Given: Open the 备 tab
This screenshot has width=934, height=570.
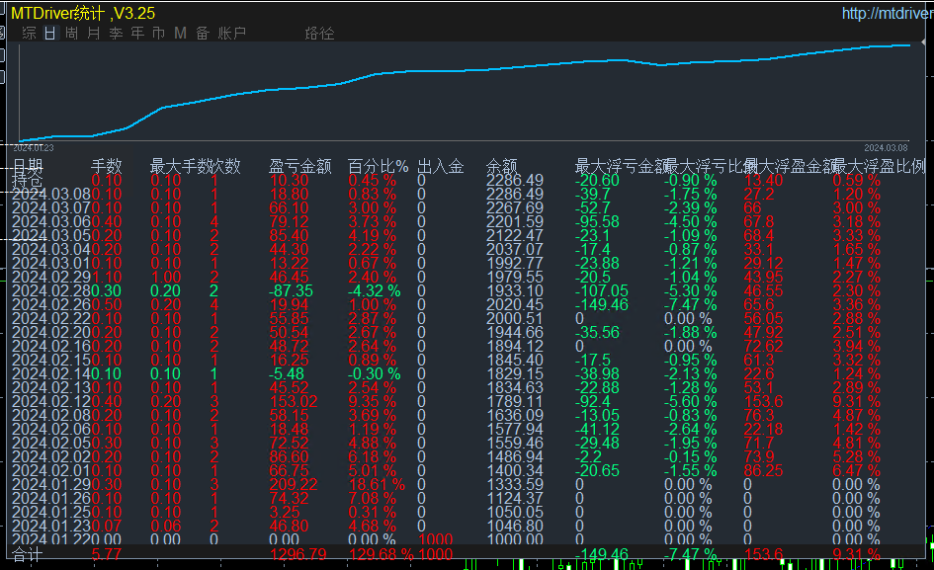Looking at the screenshot, I should 203,34.
